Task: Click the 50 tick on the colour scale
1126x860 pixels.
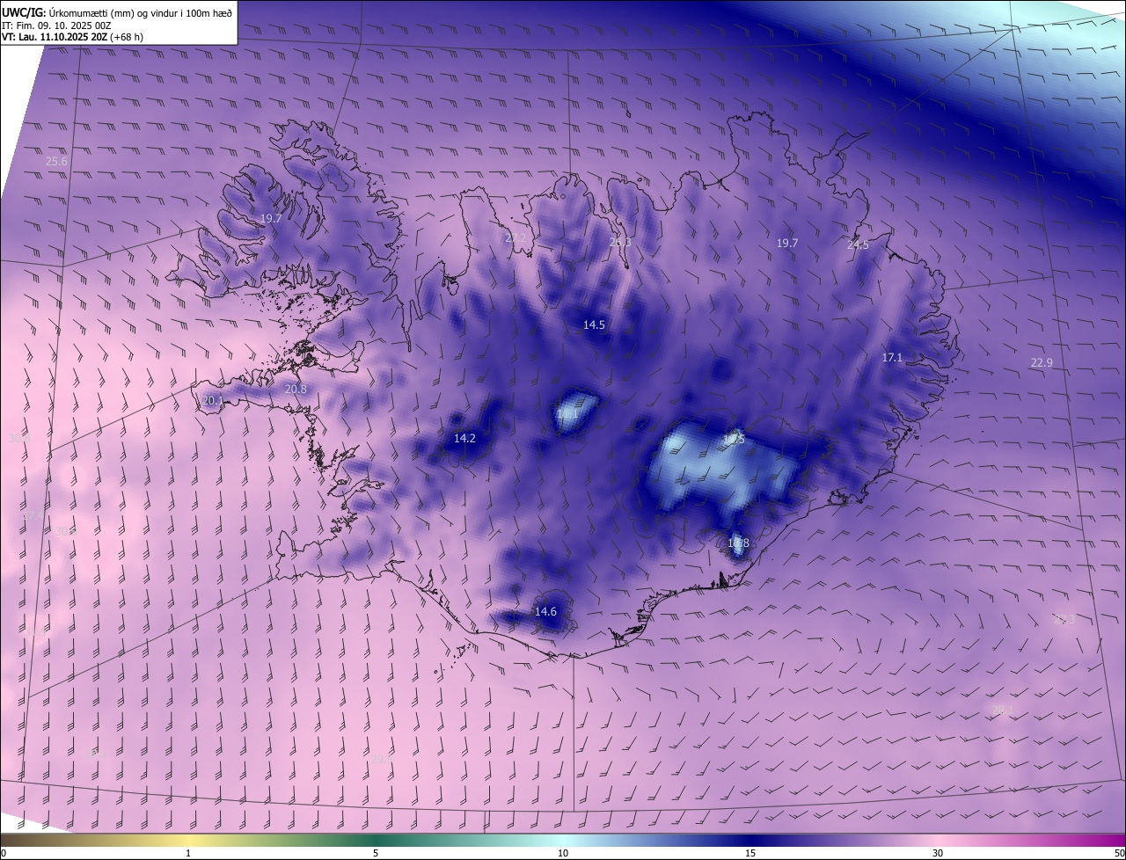Action: coord(1120,853)
